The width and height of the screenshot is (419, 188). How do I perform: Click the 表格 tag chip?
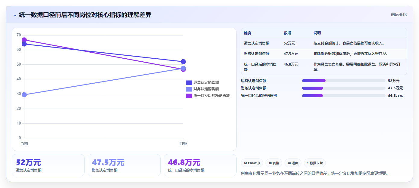pyautogui.click(x=274, y=163)
